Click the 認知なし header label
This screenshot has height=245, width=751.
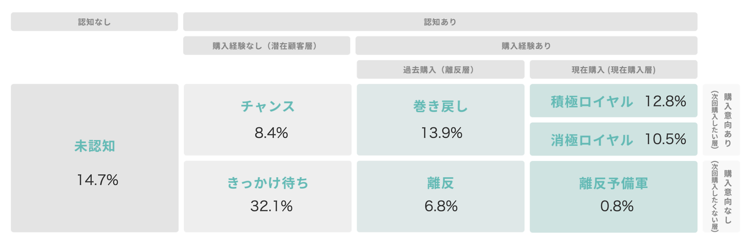point(94,22)
